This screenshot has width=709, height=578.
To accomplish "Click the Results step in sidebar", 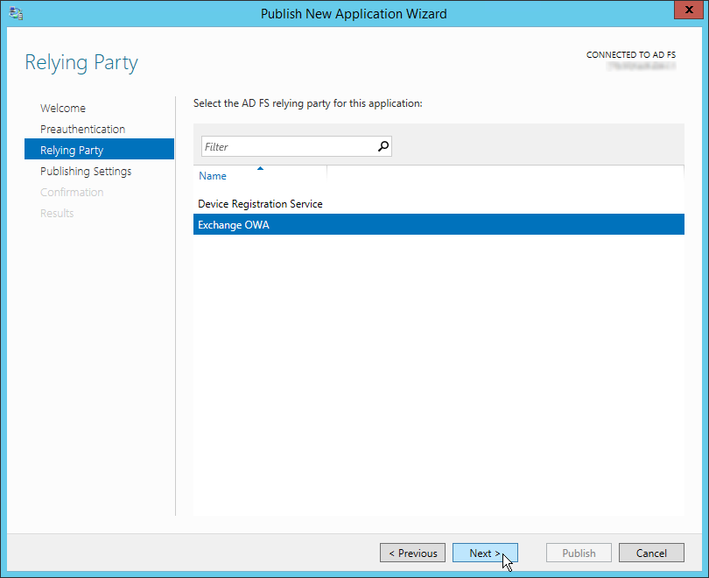I will 57,214.
